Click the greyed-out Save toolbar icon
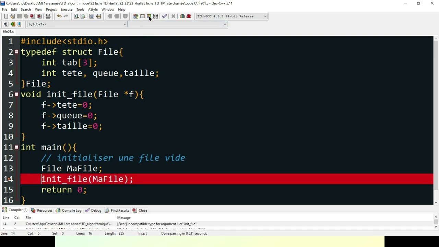 point(19,16)
